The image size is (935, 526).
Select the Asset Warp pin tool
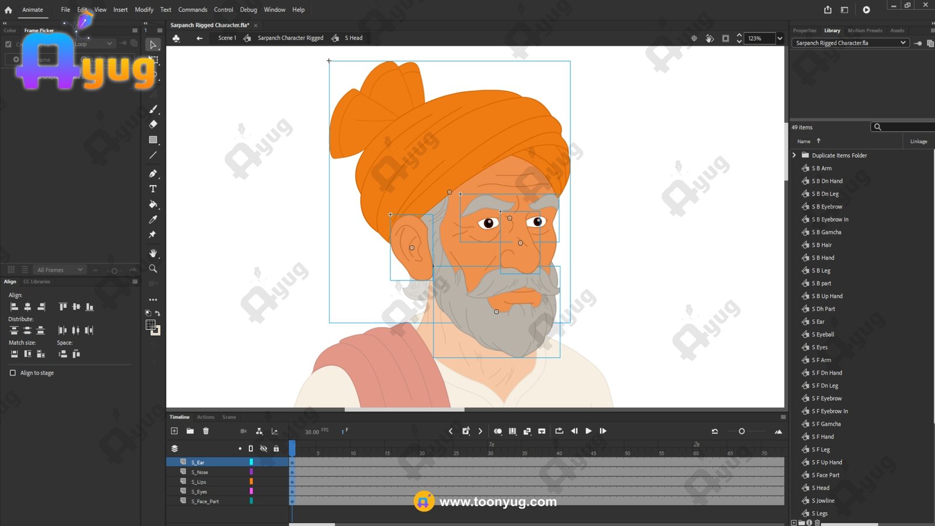[153, 234]
